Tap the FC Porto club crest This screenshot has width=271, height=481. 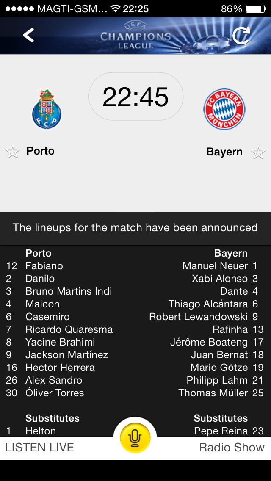click(47, 109)
